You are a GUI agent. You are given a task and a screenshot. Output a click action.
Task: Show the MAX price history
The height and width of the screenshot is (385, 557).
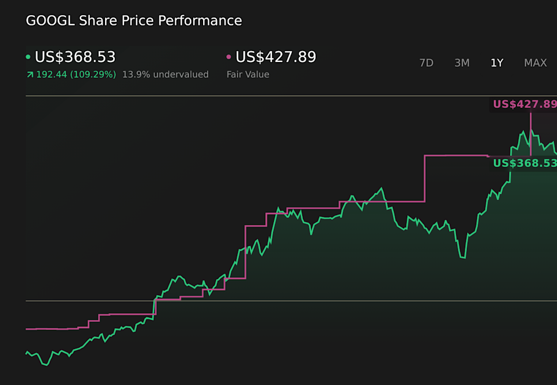click(536, 63)
